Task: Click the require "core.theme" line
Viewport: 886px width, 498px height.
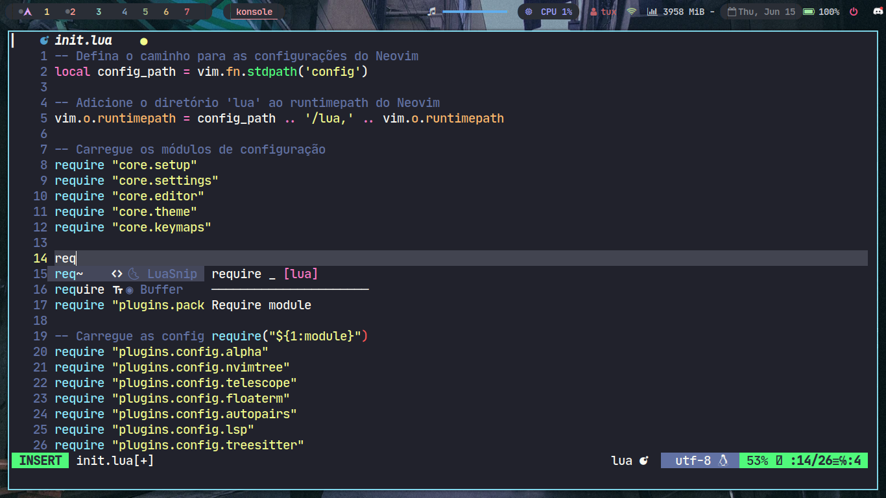Action: pyautogui.click(x=126, y=211)
